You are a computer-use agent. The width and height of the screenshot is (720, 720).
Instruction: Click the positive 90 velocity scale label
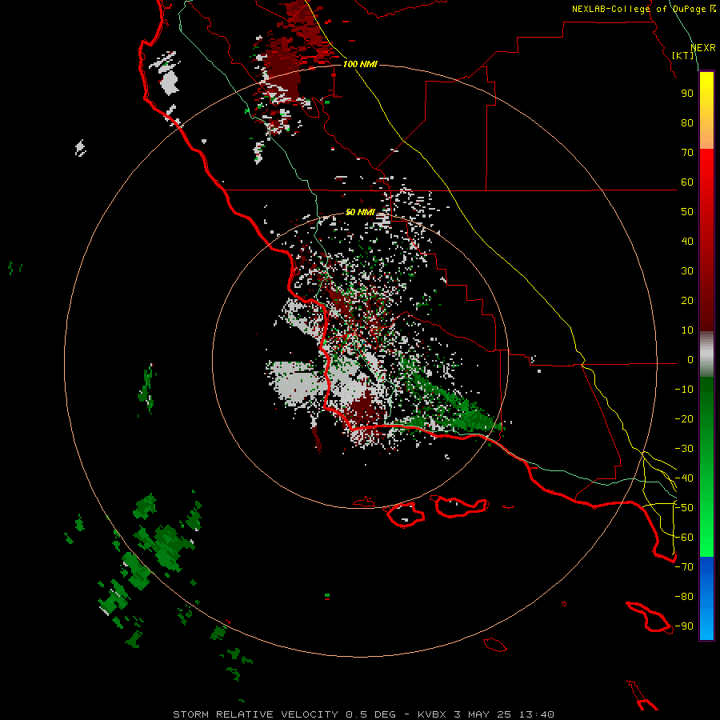point(687,94)
